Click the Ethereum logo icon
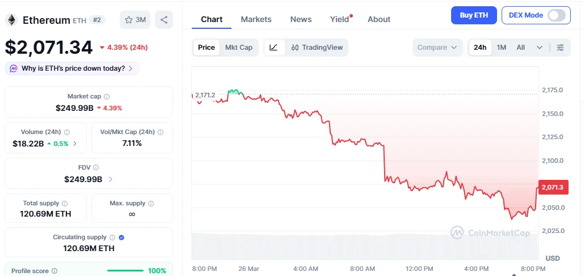This screenshot has width=585, height=276. pos(11,20)
